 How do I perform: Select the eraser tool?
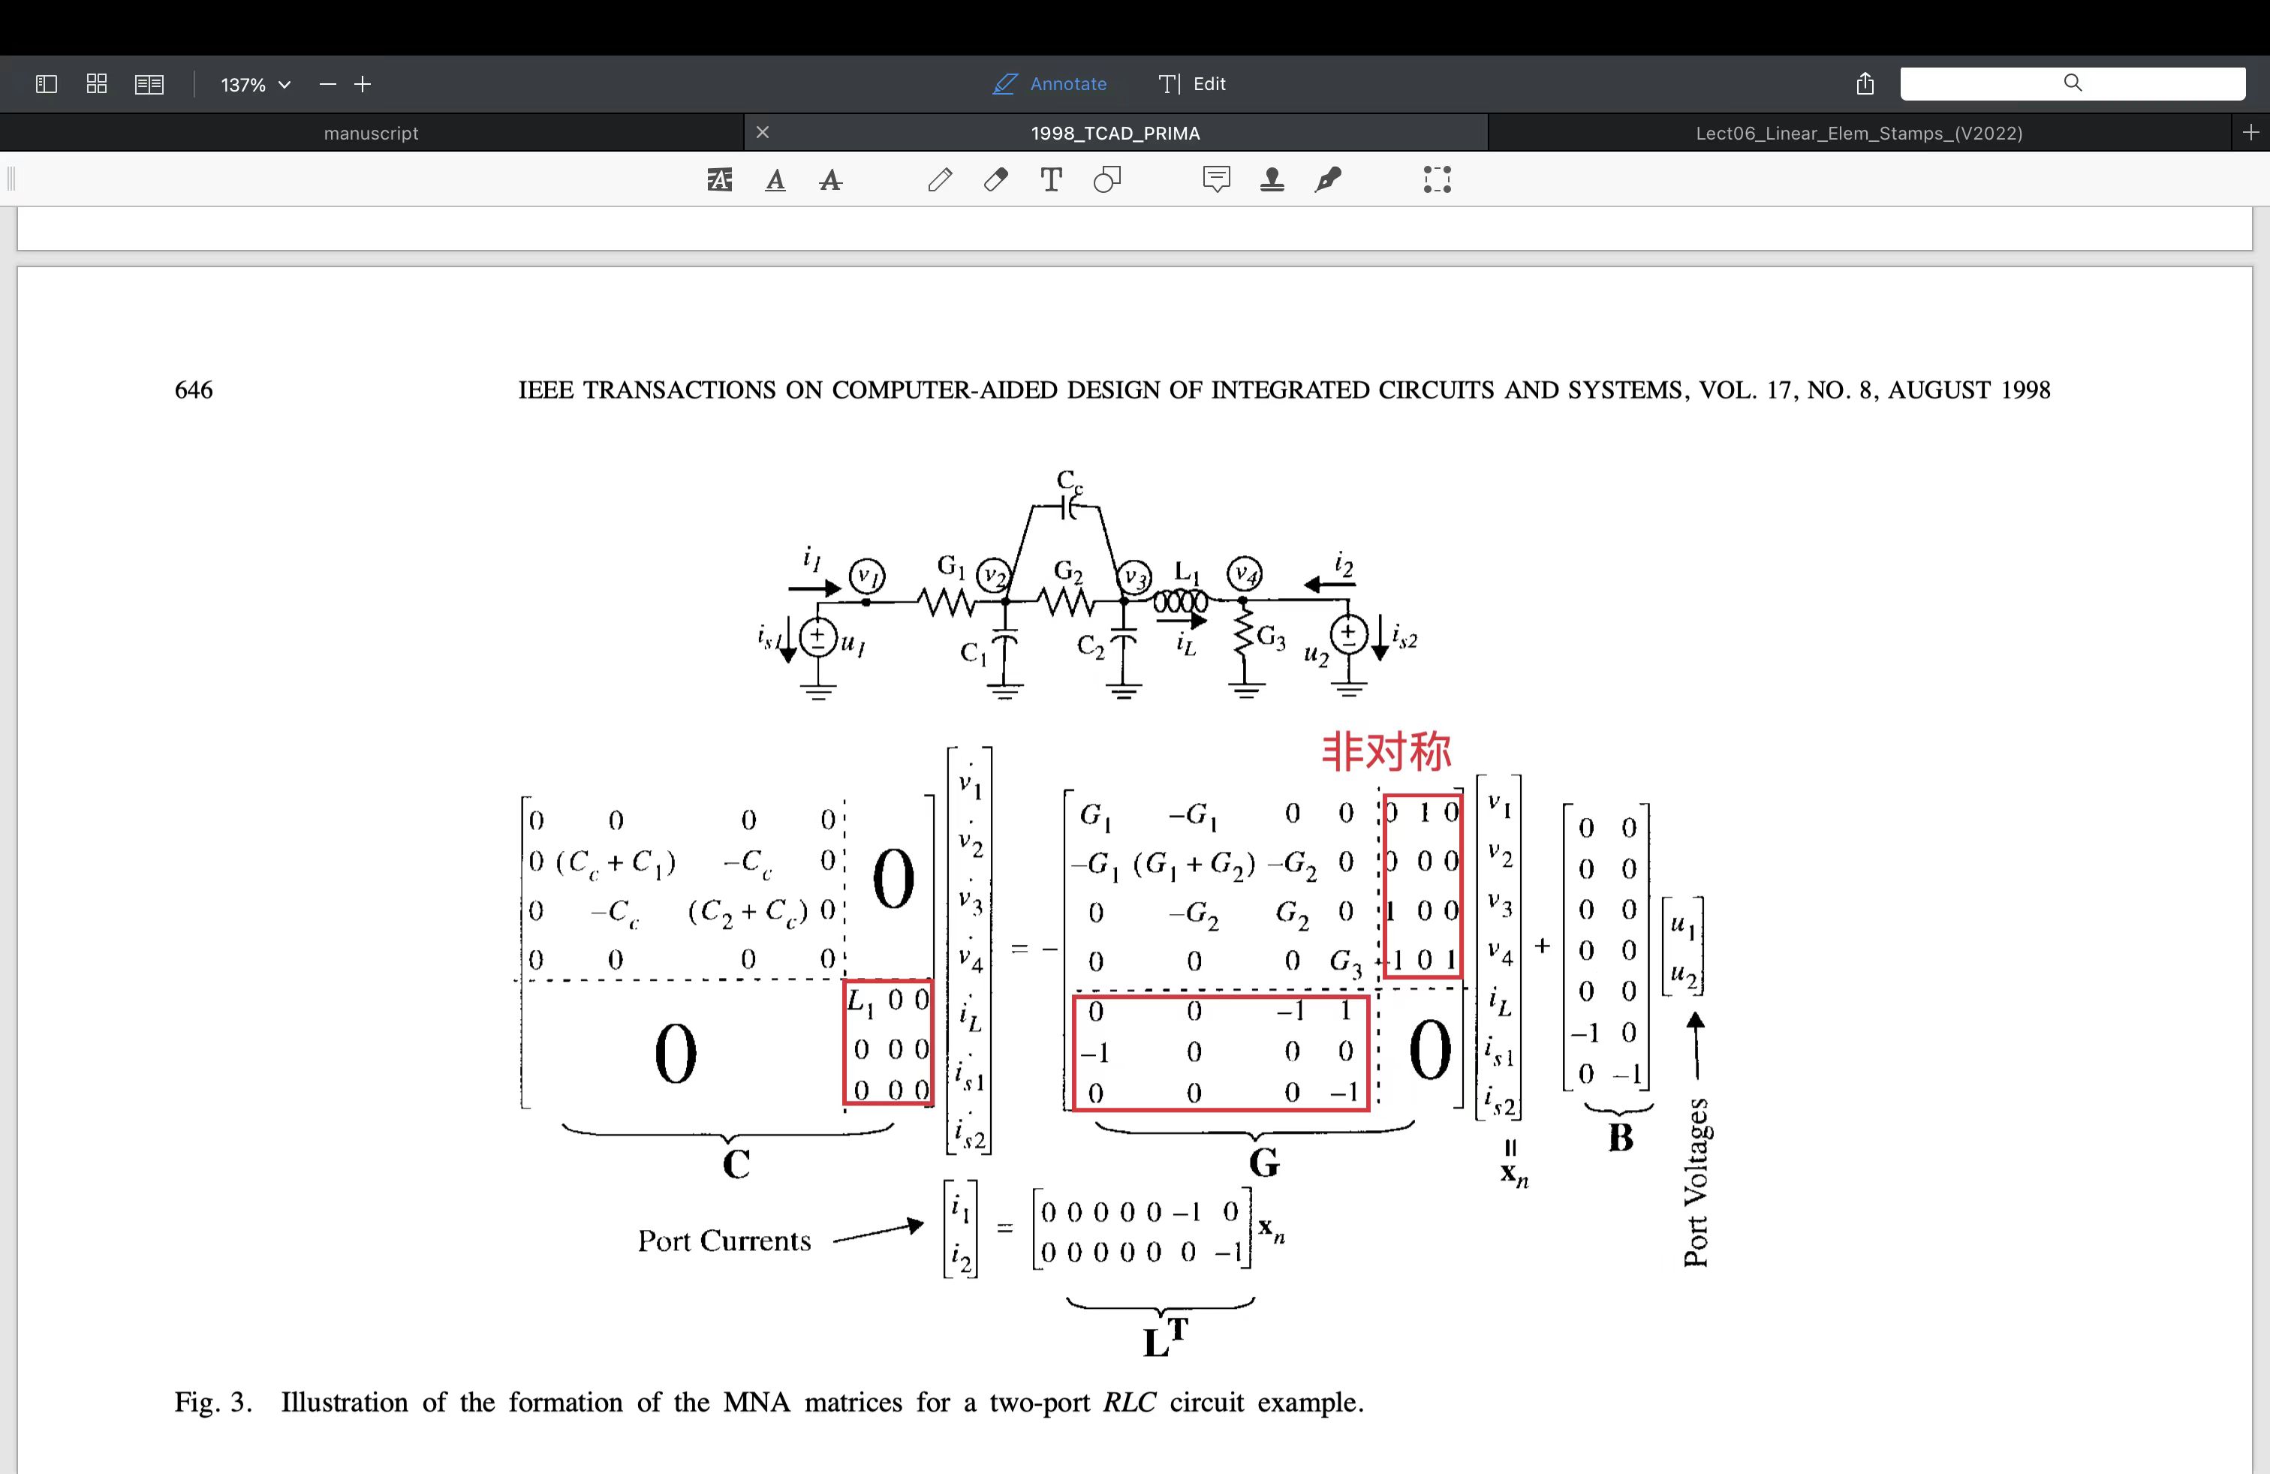tap(995, 179)
